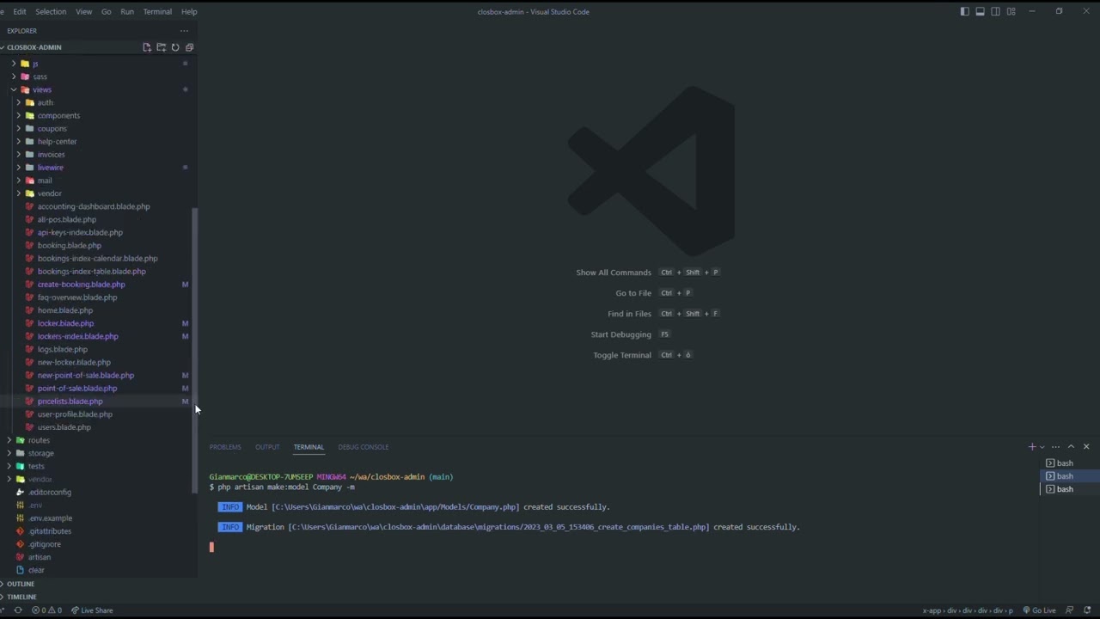Focus the terminal input cursor line
This screenshot has height=619, width=1100.
[211, 547]
